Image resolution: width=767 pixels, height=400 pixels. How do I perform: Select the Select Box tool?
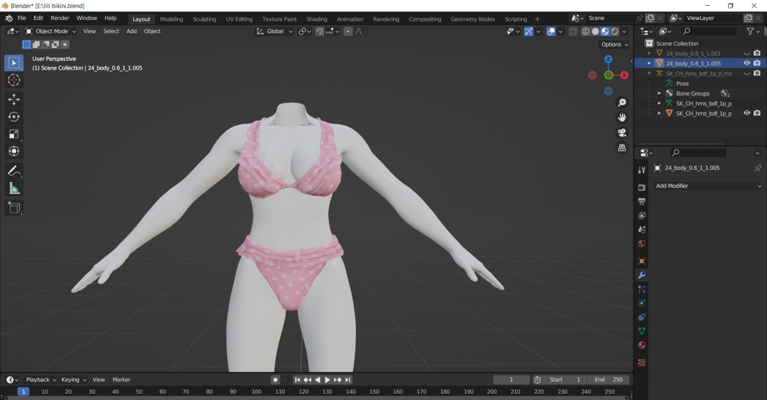tap(14, 63)
